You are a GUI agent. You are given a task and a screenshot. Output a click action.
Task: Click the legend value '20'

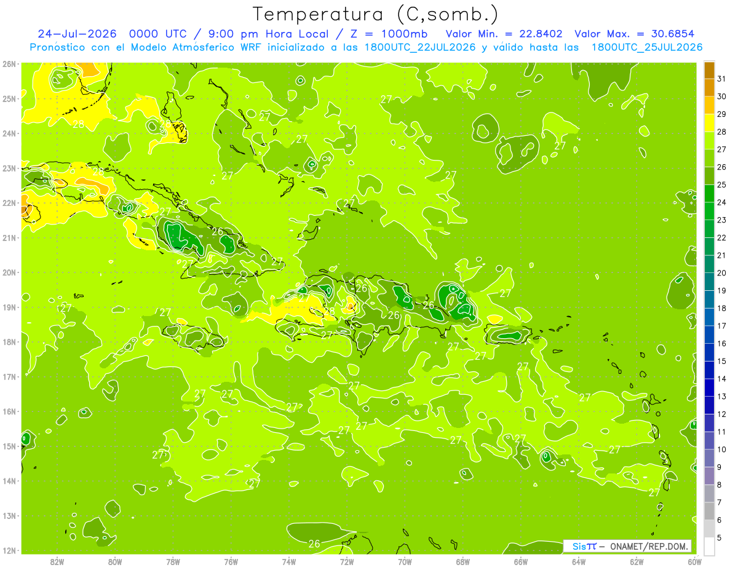pyautogui.click(x=721, y=273)
